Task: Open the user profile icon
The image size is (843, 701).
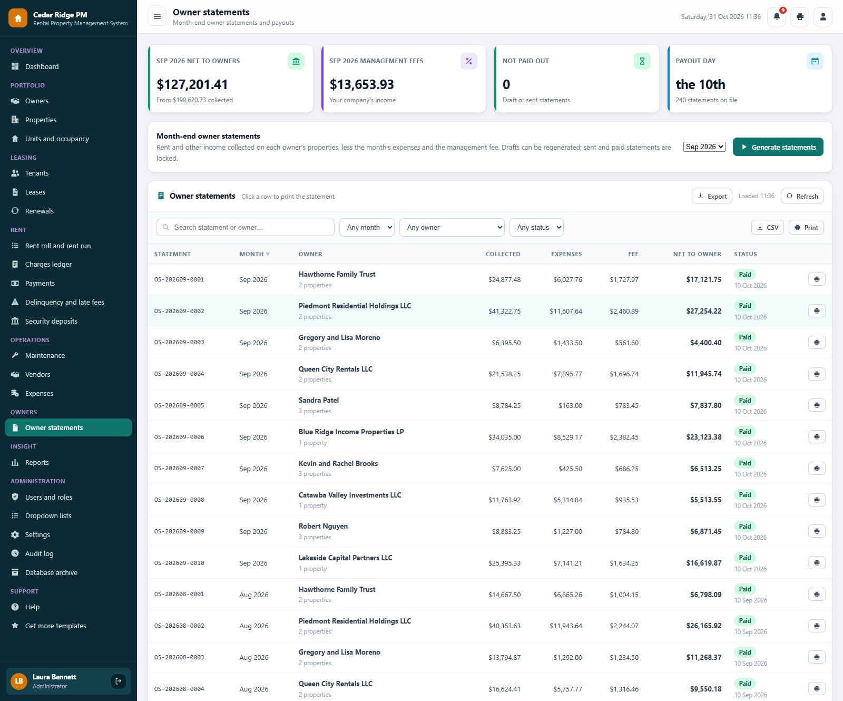Action: tap(823, 17)
